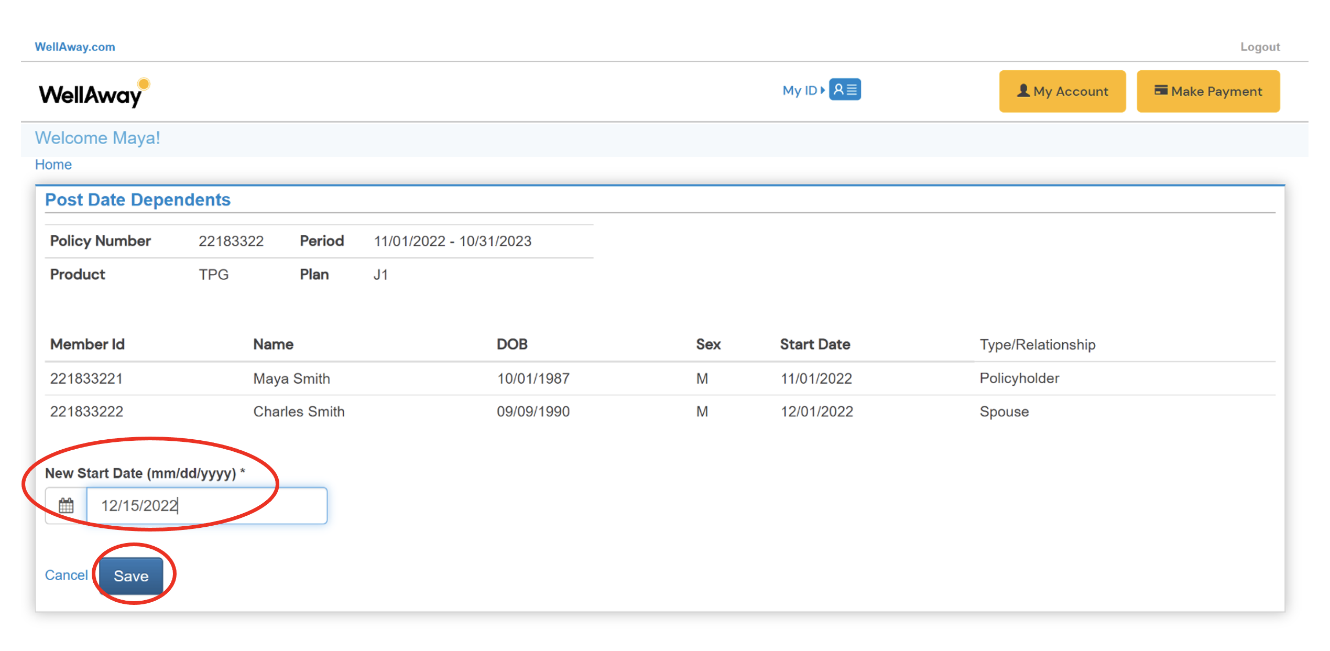Screen dimensions: 1330x651
Task: Click the Sex value for Maya Smith
Action: point(702,378)
